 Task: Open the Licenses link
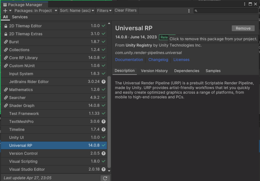click(181, 60)
